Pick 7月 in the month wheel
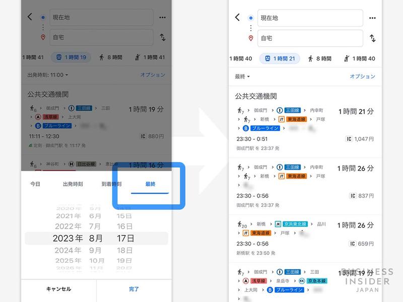403x302 pixels. [95, 226]
